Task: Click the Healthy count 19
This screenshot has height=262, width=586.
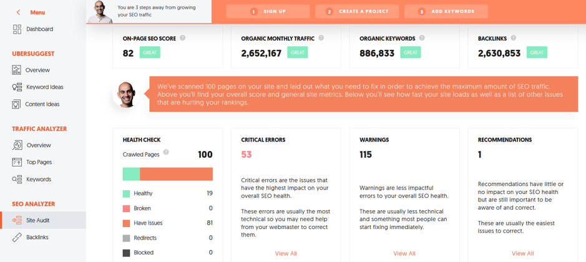Action: (210, 193)
